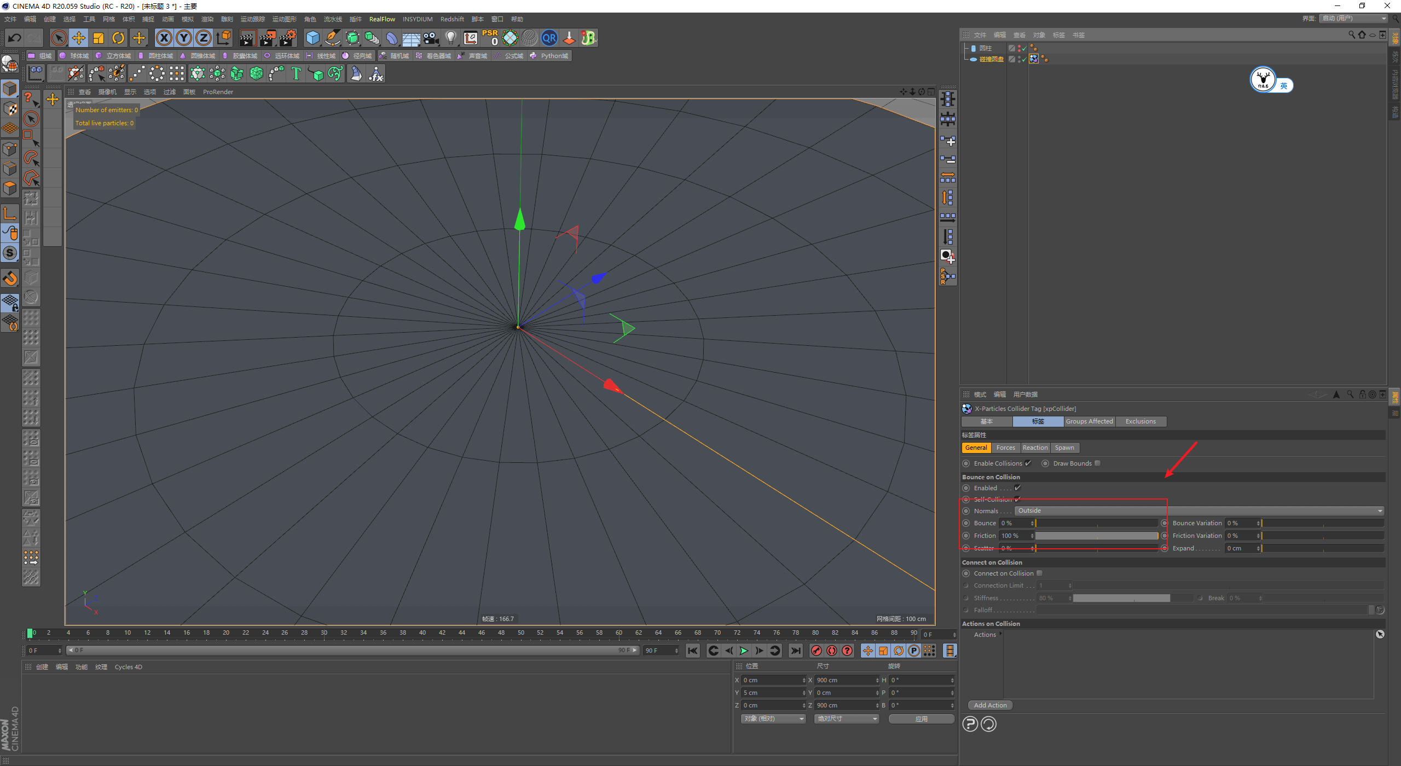Add a Light bulb object icon
Viewport: 1401px width, 766px height.
coord(450,38)
